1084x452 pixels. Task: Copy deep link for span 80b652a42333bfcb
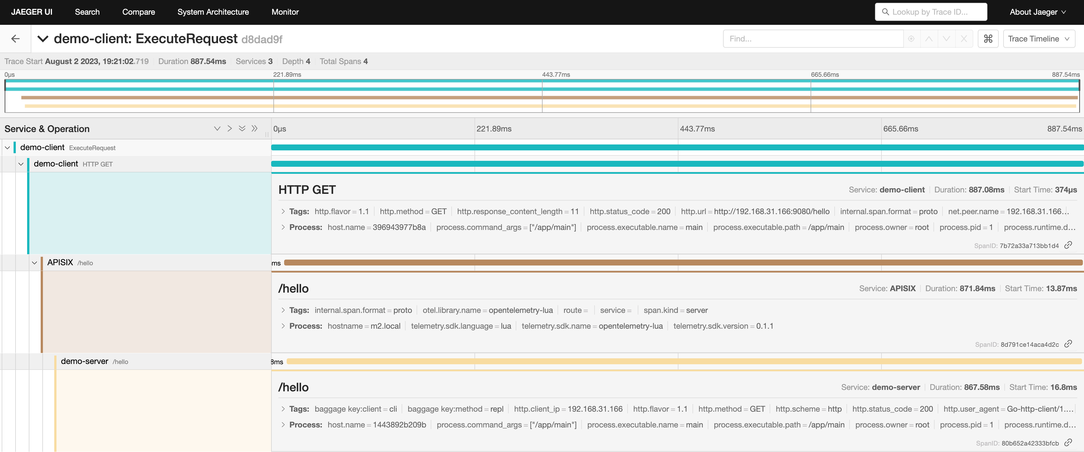click(x=1068, y=443)
